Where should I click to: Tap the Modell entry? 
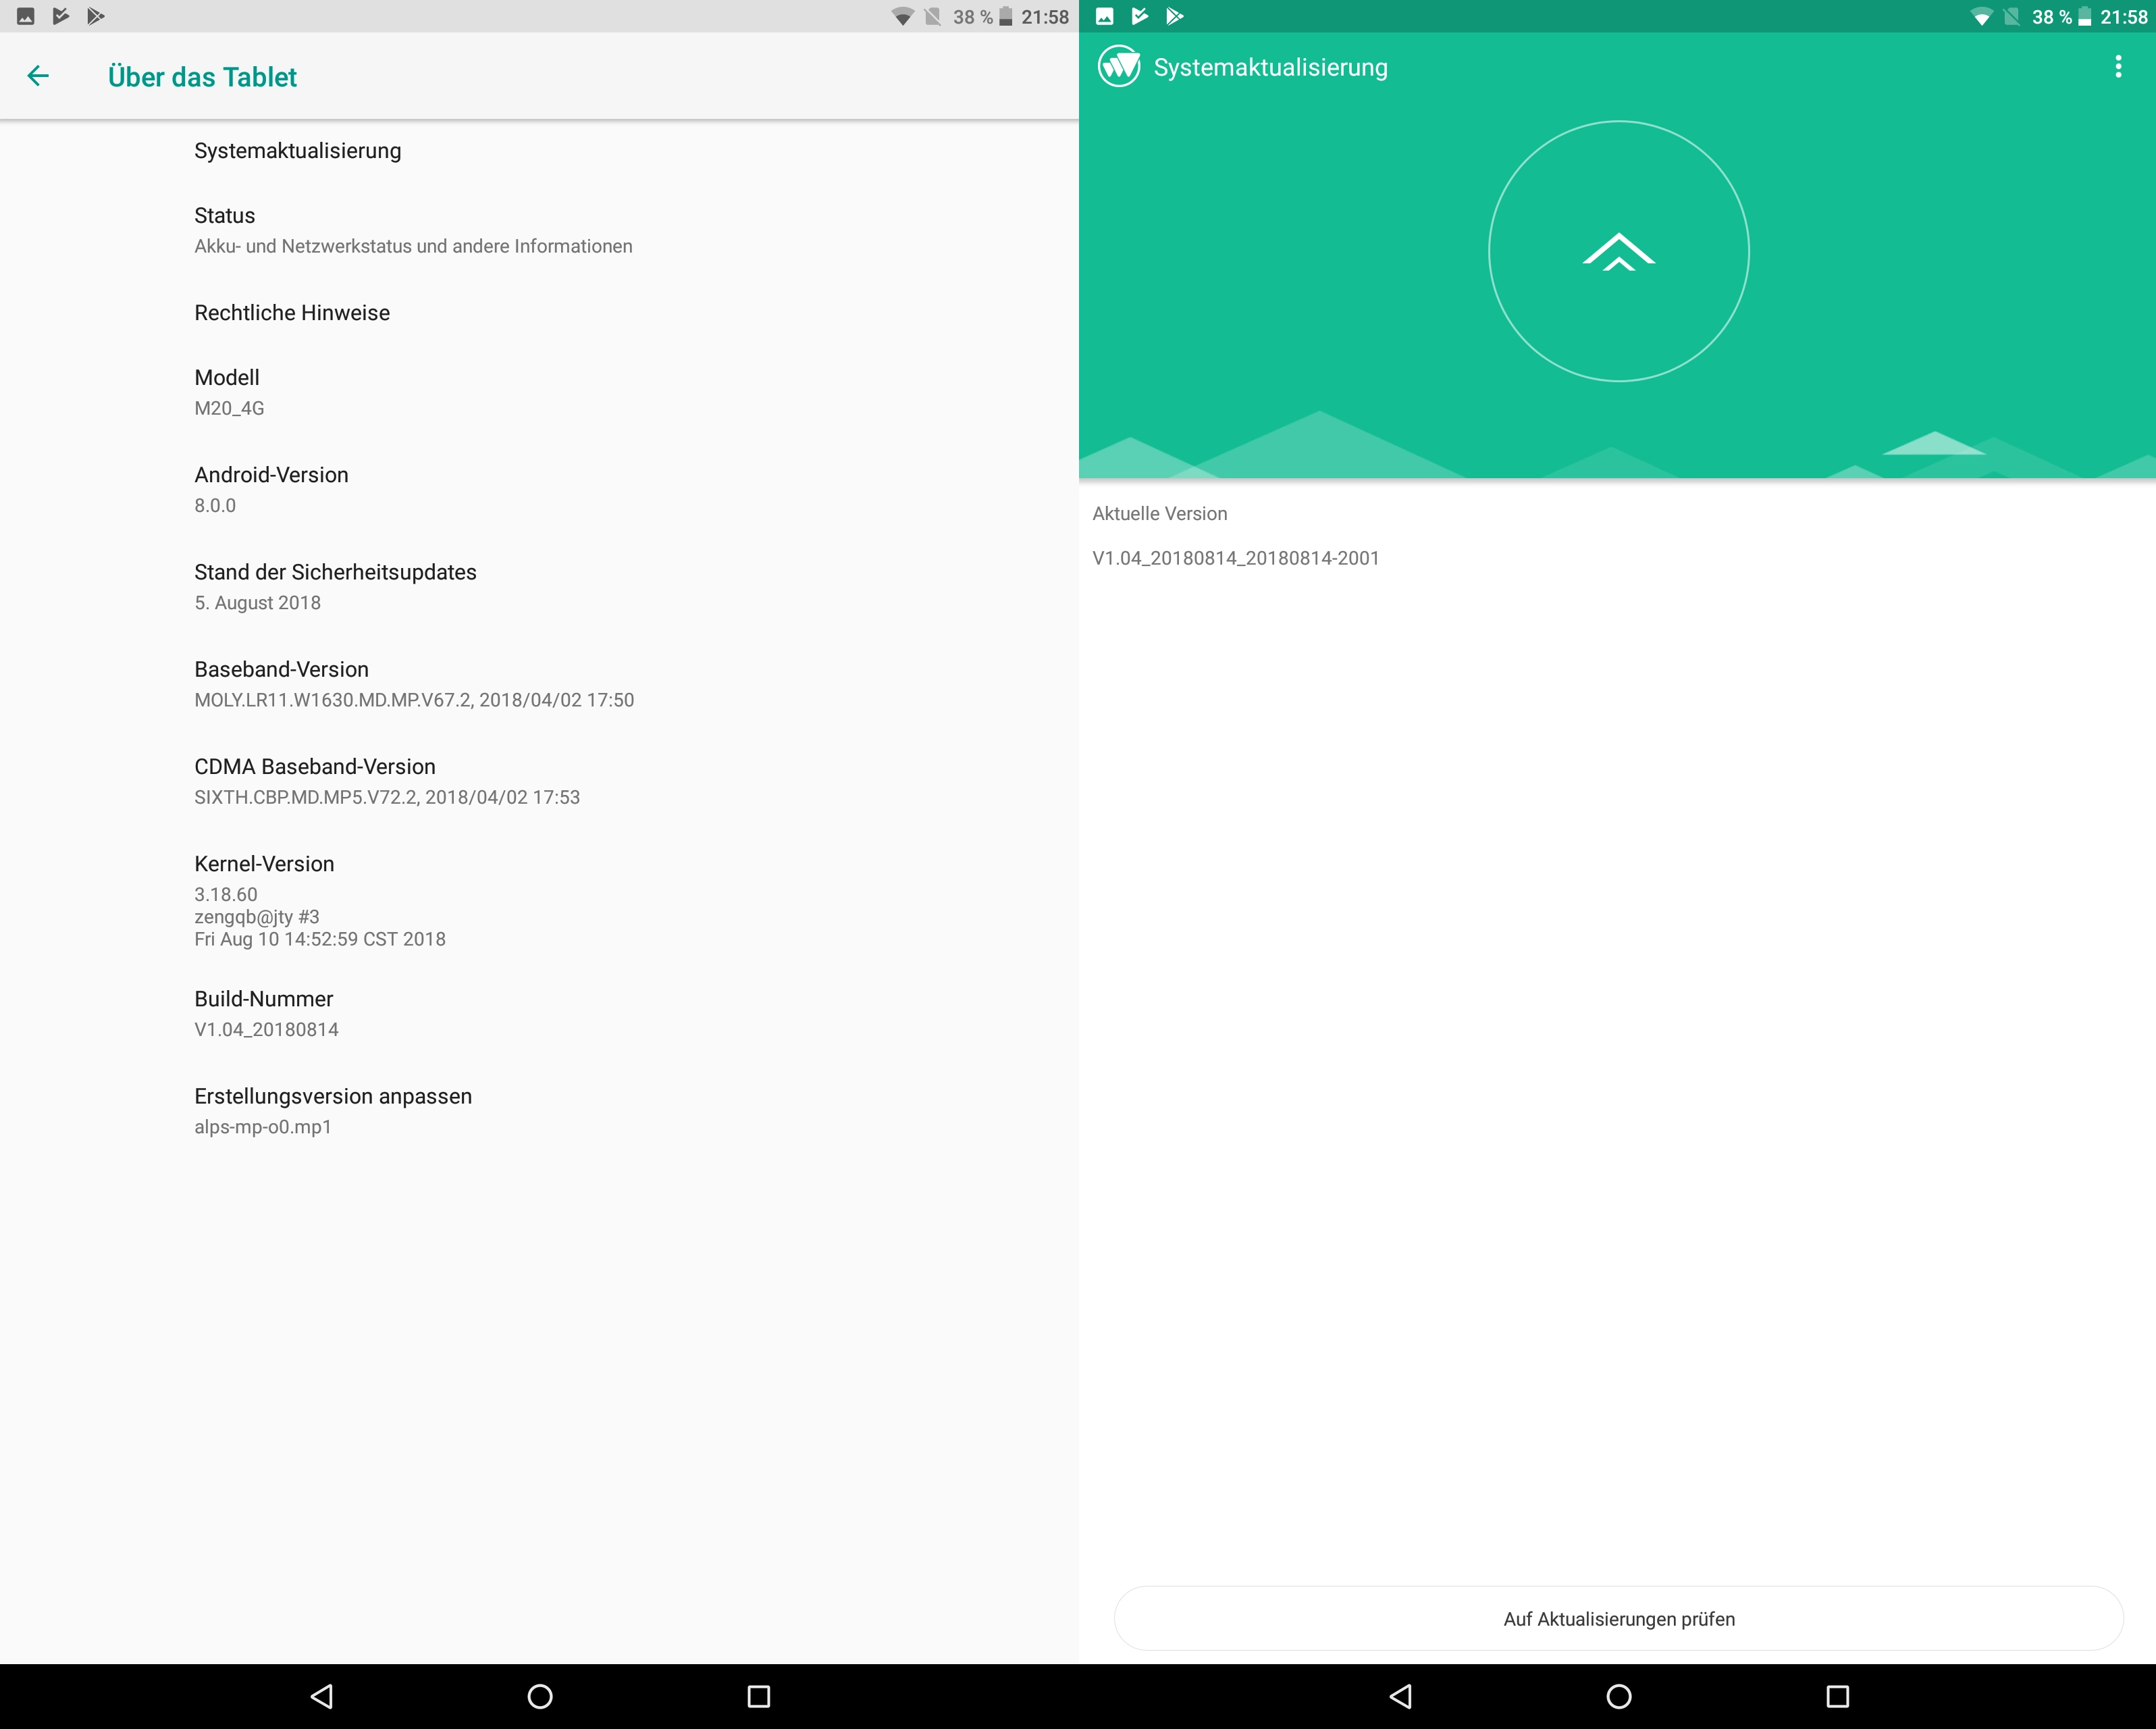pos(539,392)
